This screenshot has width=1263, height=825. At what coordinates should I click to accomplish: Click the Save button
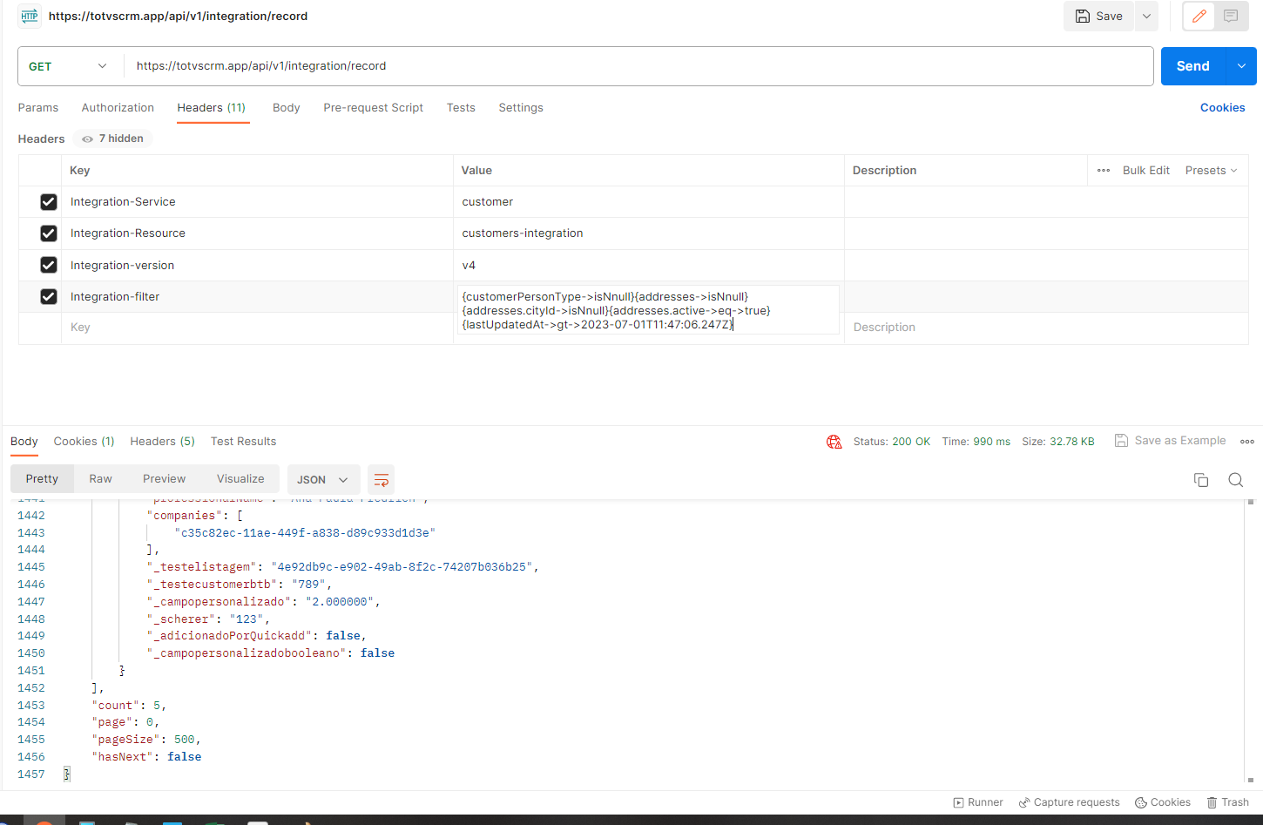1098,16
